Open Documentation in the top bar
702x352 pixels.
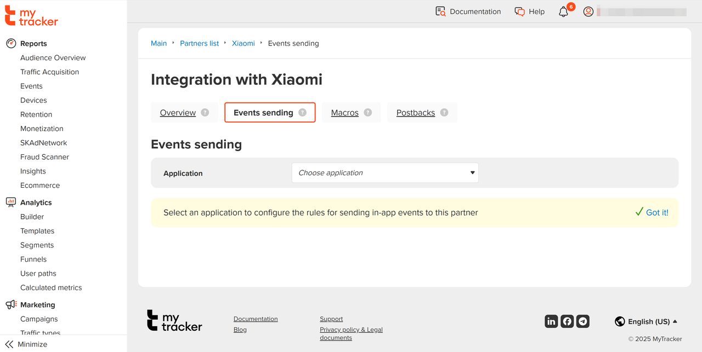(468, 11)
